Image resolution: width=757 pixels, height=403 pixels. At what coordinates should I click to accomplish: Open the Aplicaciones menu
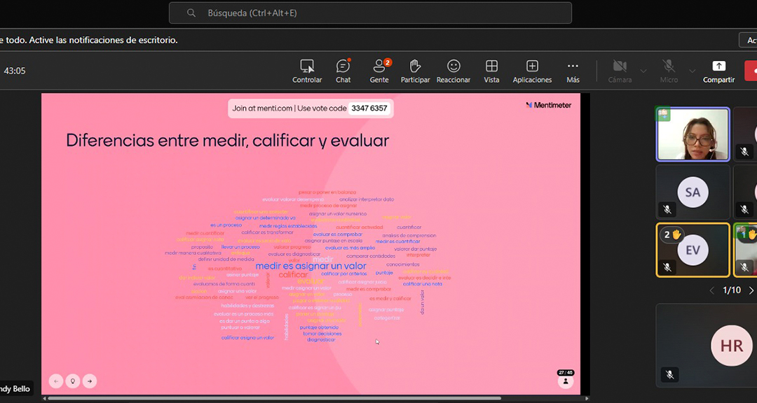pos(532,71)
